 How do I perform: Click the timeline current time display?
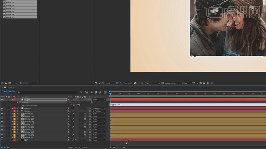coord(8,91)
